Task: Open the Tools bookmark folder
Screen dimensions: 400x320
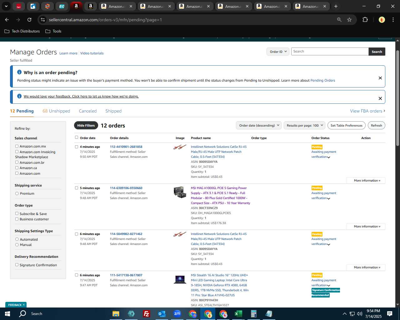Action: tap(53, 31)
